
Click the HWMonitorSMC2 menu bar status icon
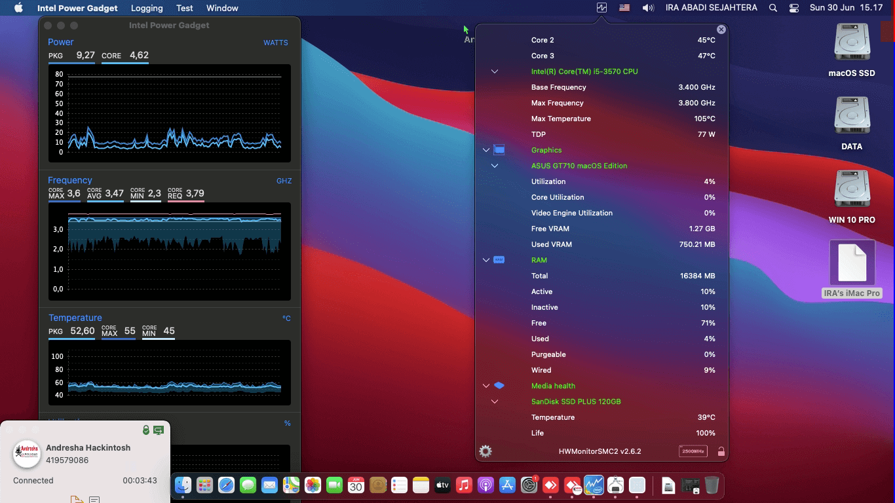(601, 8)
